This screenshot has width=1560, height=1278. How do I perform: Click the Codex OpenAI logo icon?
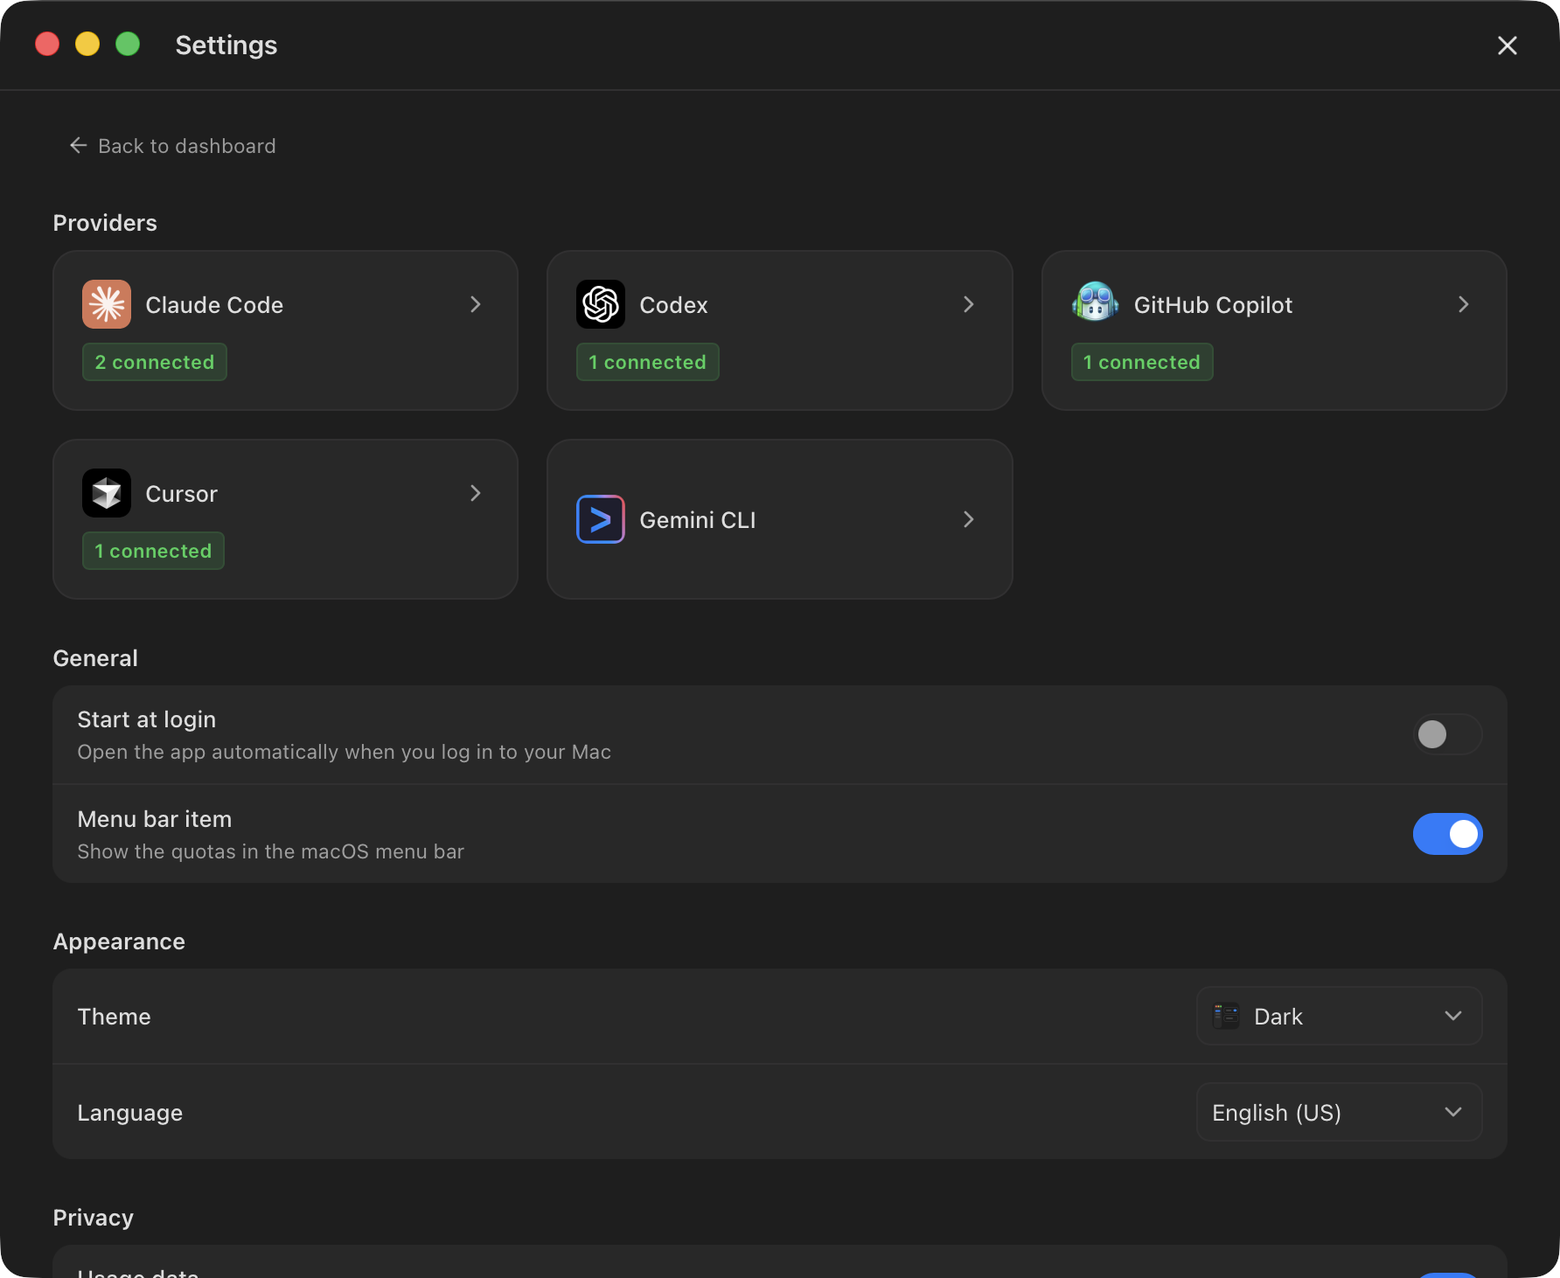point(601,304)
